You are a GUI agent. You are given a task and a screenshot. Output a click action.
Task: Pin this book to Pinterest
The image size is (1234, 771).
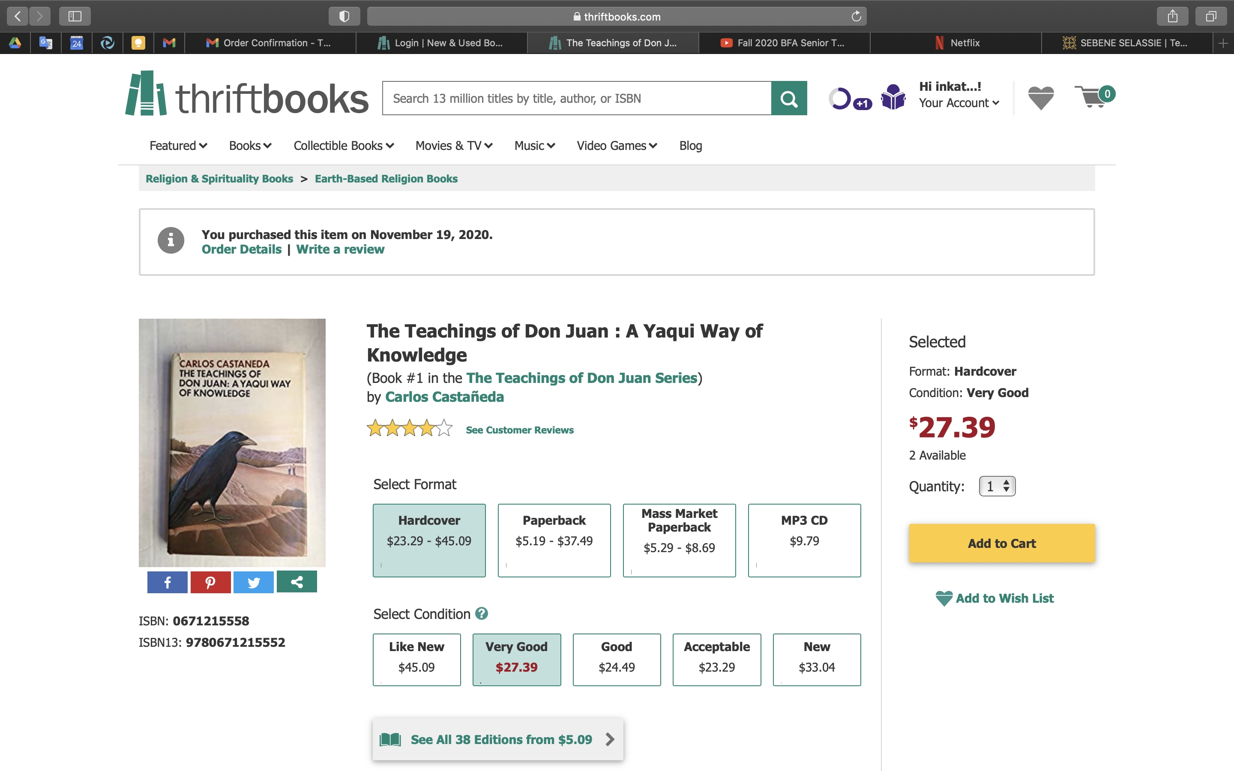coord(210,581)
